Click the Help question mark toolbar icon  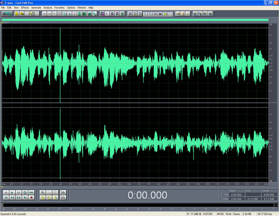[188, 13]
